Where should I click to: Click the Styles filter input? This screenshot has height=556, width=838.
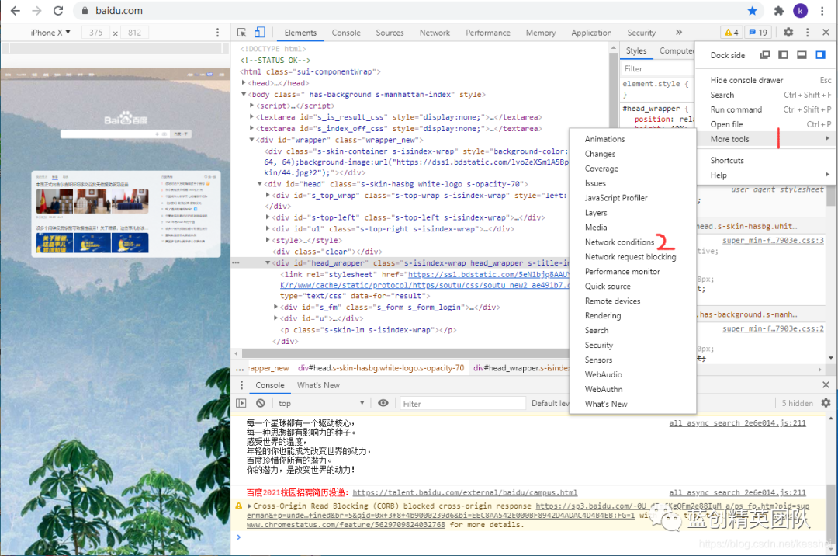657,68
